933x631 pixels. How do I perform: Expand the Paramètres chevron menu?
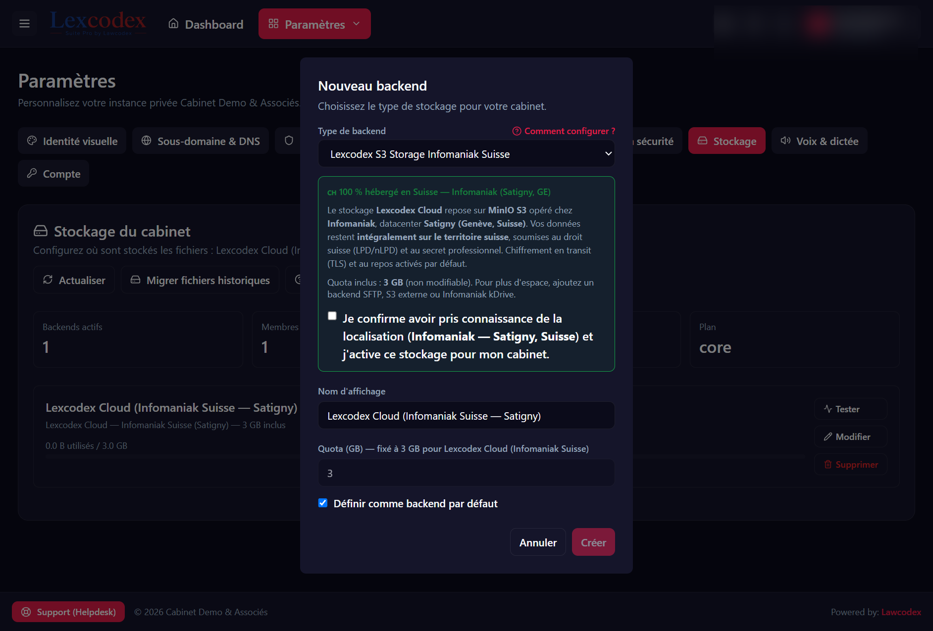coord(357,24)
